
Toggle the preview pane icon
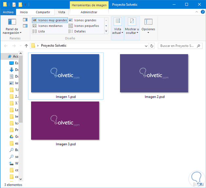25,20
